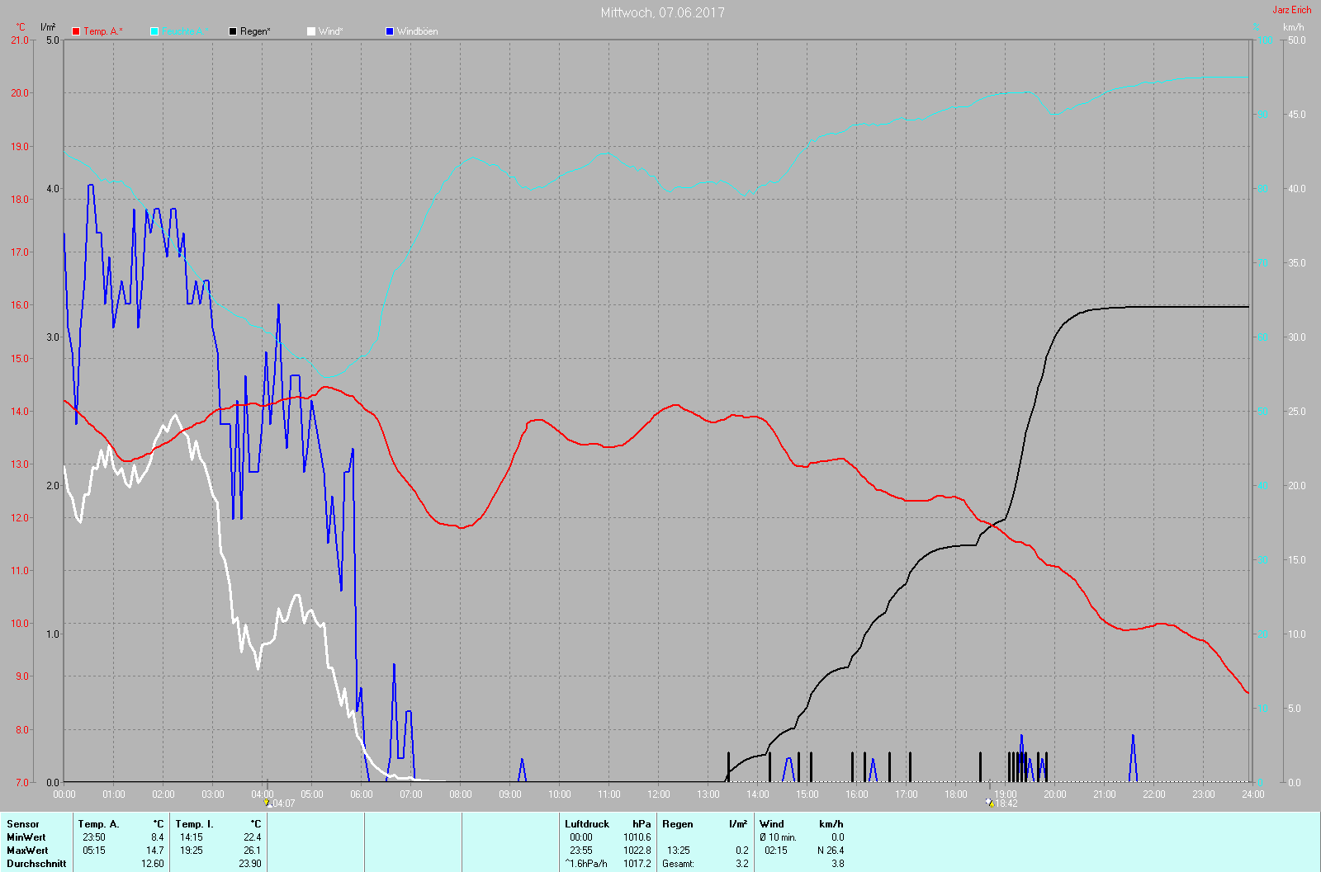Click the MaxWert row label
The height and width of the screenshot is (872, 1321).
tap(27, 851)
